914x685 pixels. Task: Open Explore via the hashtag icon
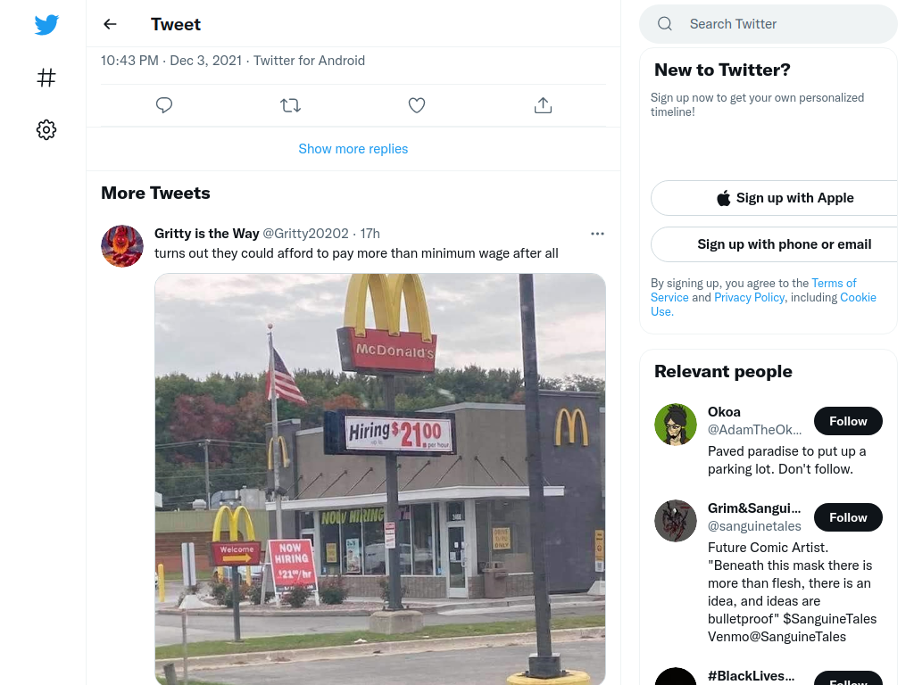pyautogui.click(x=46, y=78)
